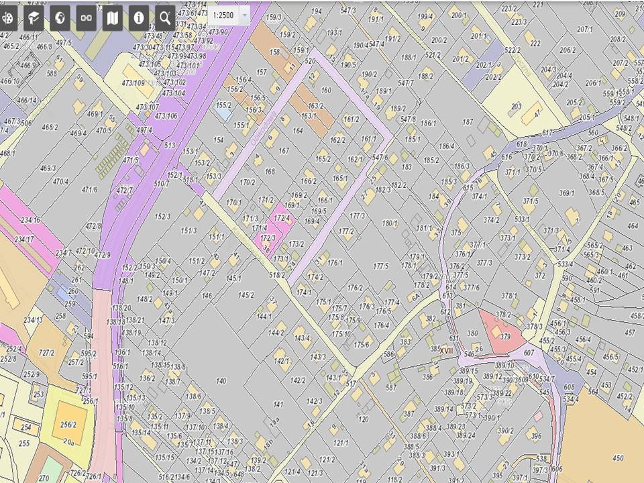This screenshot has width=644, height=483.
Task: Enable the feature info tool
Action: (139, 19)
